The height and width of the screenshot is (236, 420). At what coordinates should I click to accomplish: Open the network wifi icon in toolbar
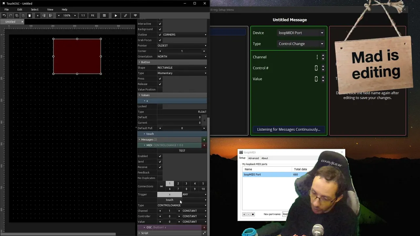(135, 15)
